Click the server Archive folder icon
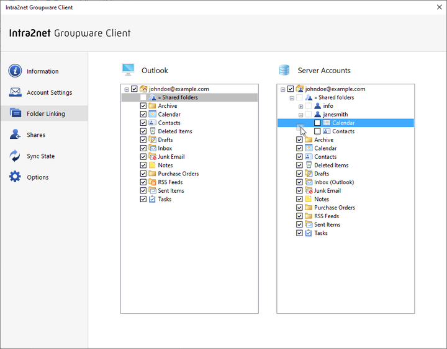Viewport: 447px width, 349px height. (309, 139)
